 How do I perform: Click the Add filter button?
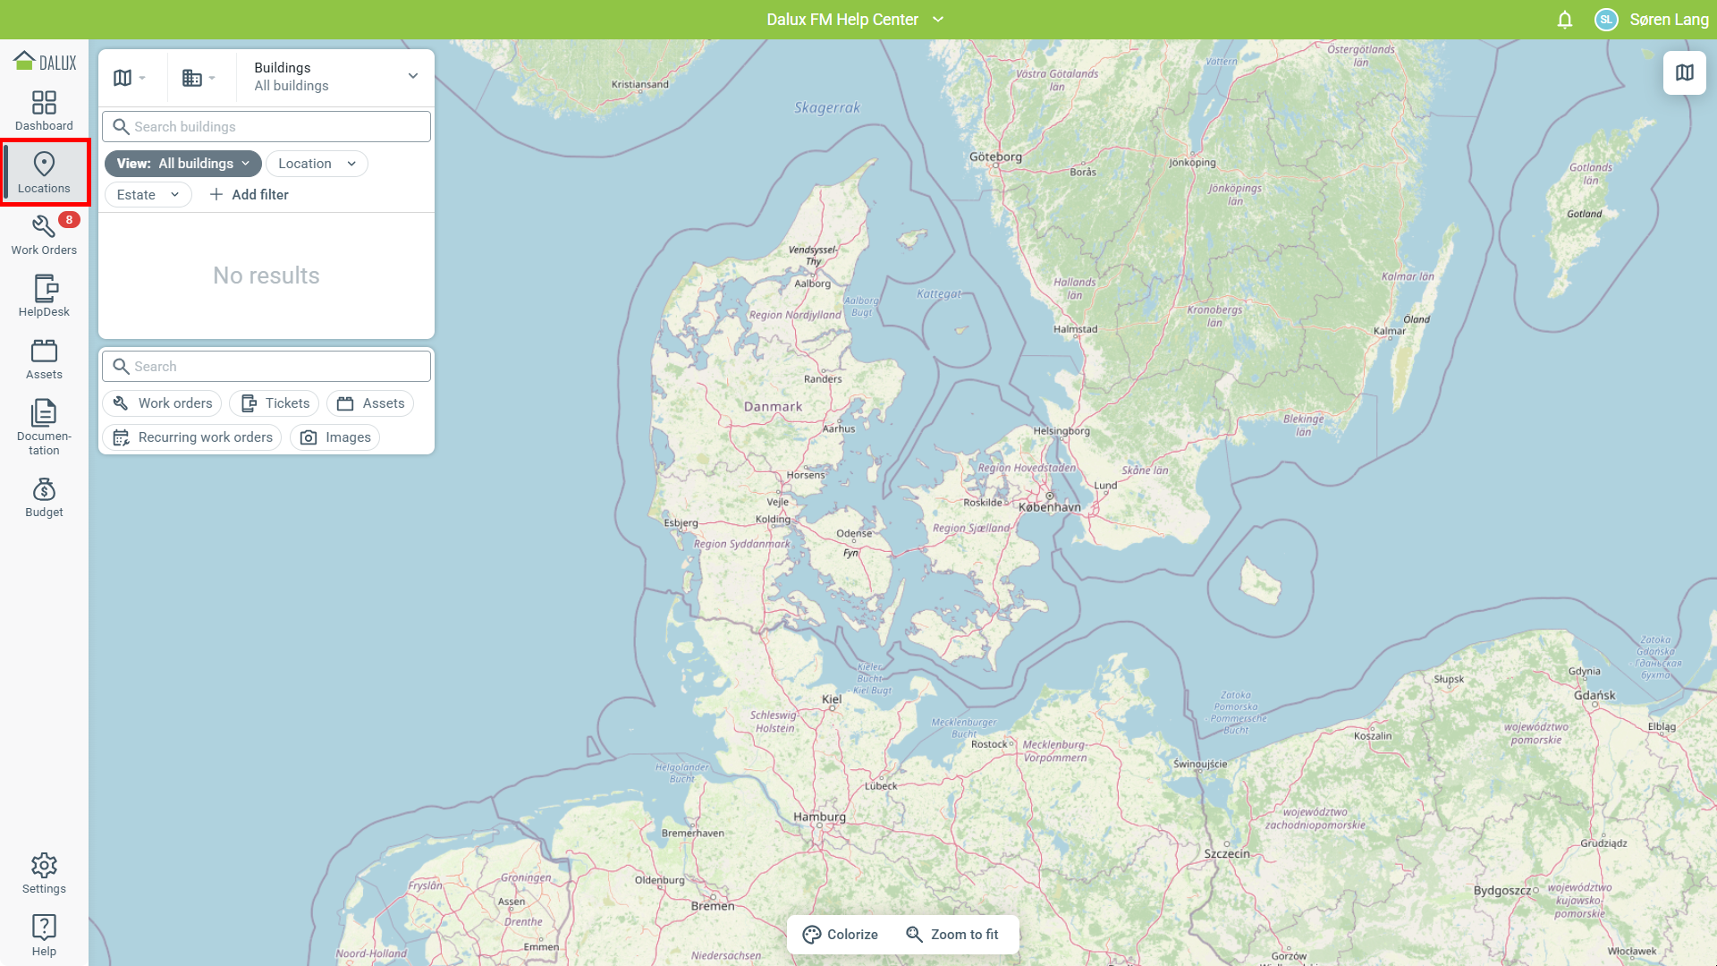click(x=249, y=195)
